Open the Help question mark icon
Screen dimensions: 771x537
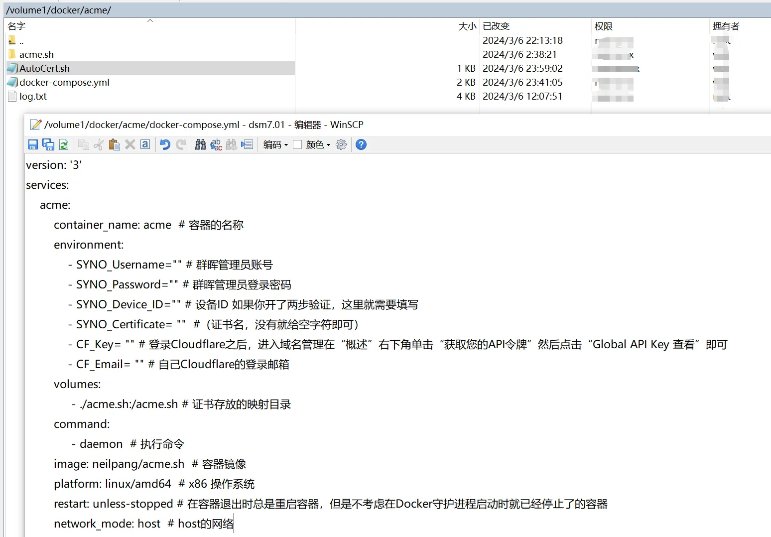point(362,144)
